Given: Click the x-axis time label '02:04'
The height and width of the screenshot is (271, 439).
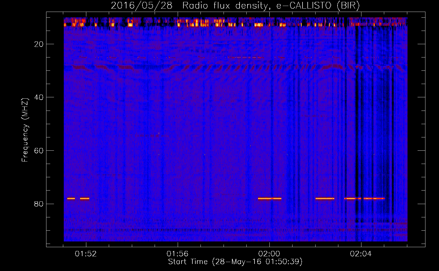Looking at the screenshot, I should [x=361, y=254].
